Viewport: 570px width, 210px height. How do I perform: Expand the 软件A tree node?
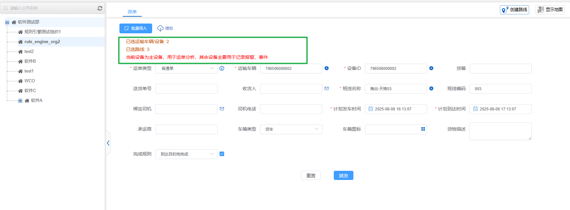20,101
